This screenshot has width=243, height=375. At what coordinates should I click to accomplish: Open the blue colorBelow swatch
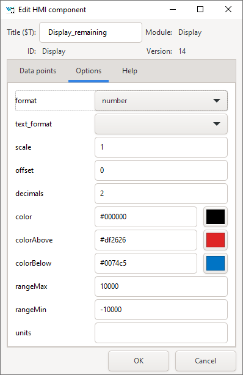coord(216,263)
